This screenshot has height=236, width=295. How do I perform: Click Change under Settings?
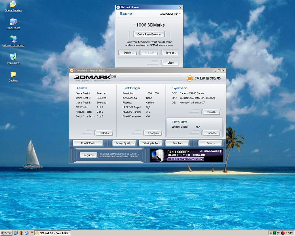point(153,133)
